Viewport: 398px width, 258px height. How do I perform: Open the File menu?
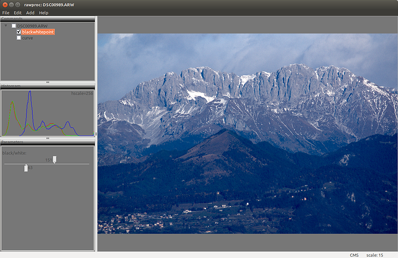pyautogui.click(x=6, y=13)
